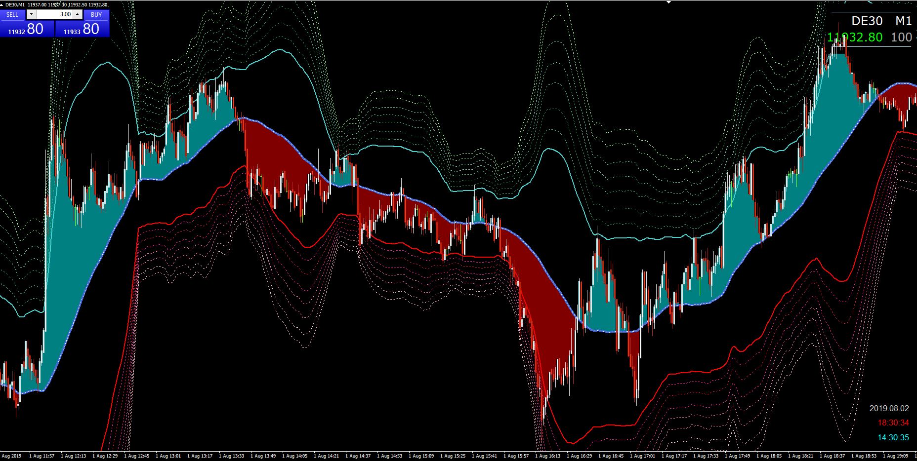Viewport: 917px width, 461px height.
Task: Click the 1 Aug 17:17 time axis label
Action: 674,456
